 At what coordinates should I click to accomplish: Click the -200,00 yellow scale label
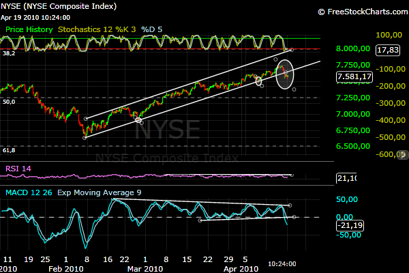click(391, 86)
